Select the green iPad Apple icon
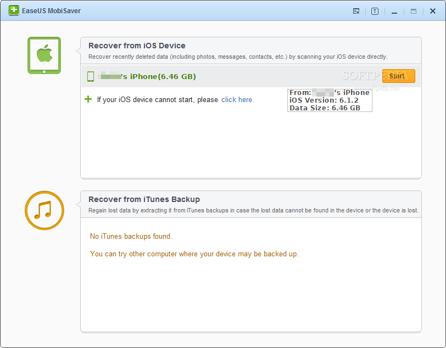 (44, 55)
